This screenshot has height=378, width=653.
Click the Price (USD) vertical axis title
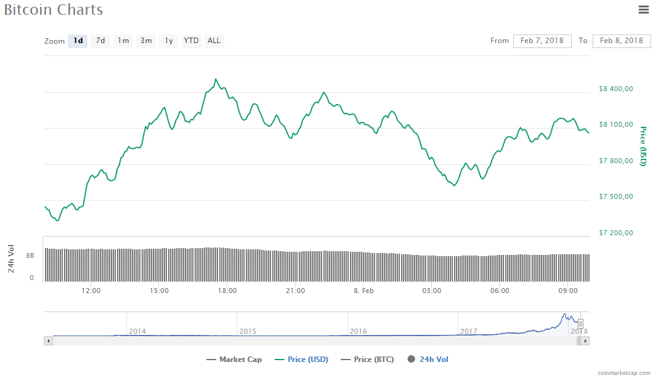click(643, 146)
